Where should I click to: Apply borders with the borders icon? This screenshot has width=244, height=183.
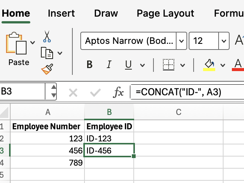tap(169, 65)
